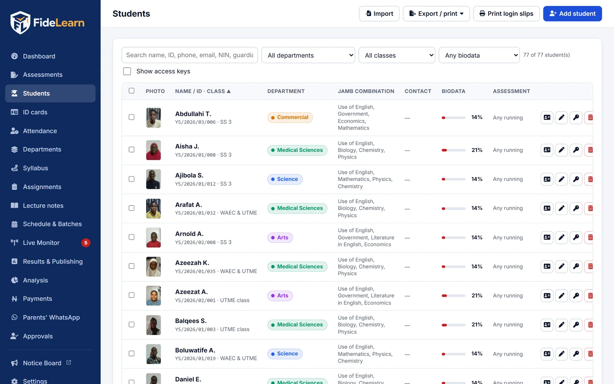Screen dimensions: 614x384
Task: Click the Attendance icon in sidebar
Action: pyautogui.click(x=15, y=131)
